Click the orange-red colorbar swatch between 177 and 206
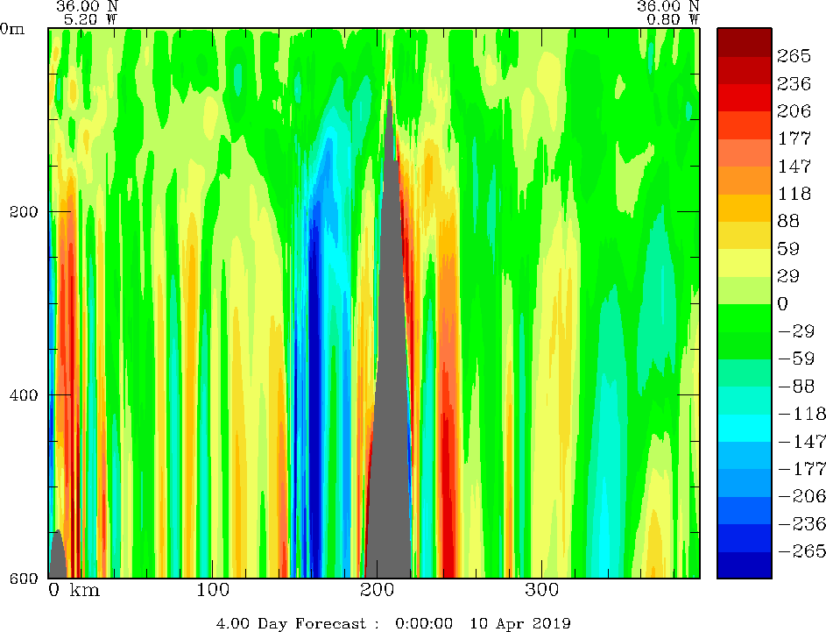Image resolution: width=826 pixels, height=632 pixels. pos(745,125)
